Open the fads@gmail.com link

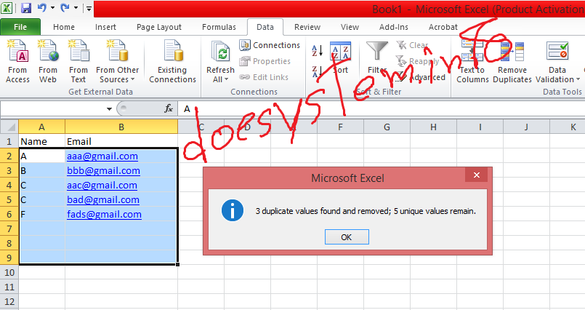click(104, 215)
